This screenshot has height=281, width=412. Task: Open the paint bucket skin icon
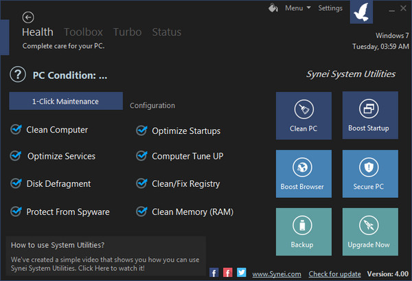click(273, 8)
